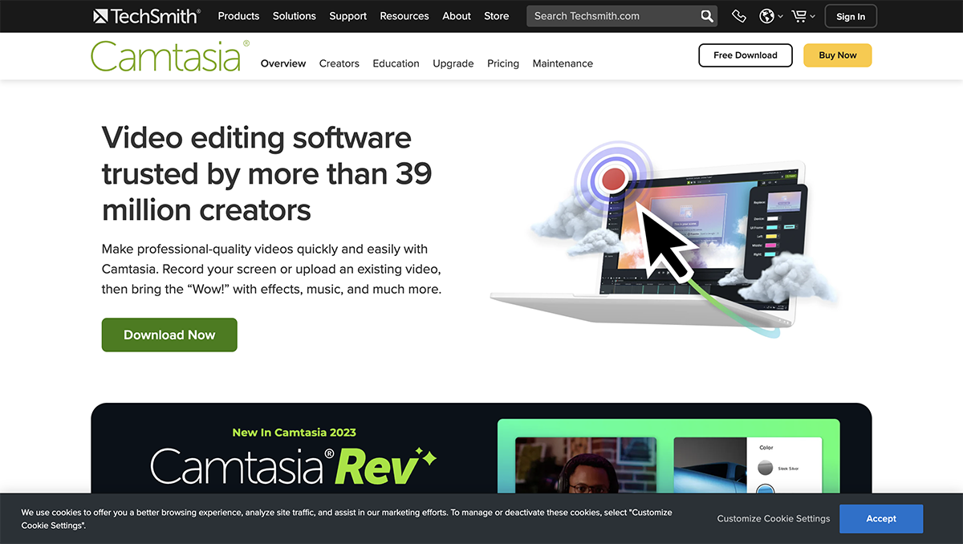Open the Products menu
Screen dimensions: 963x544
pyautogui.click(x=238, y=15)
